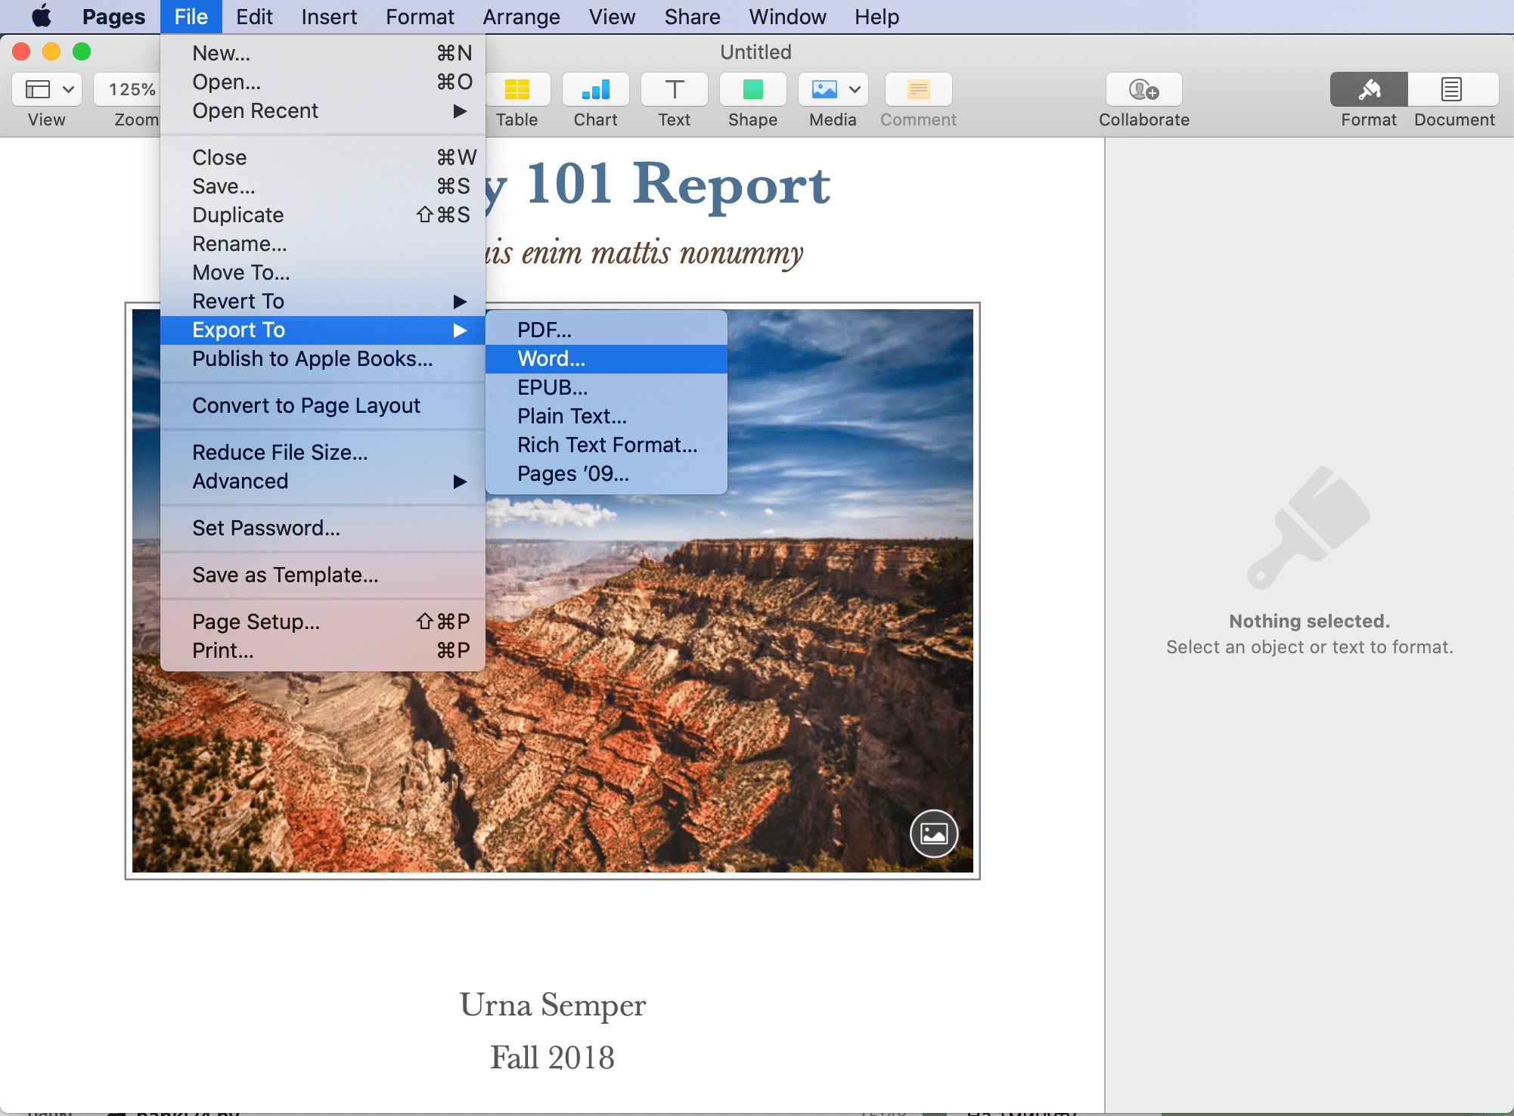
Task: Replace image via the placeholder icon on the photo
Action: pos(934,834)
